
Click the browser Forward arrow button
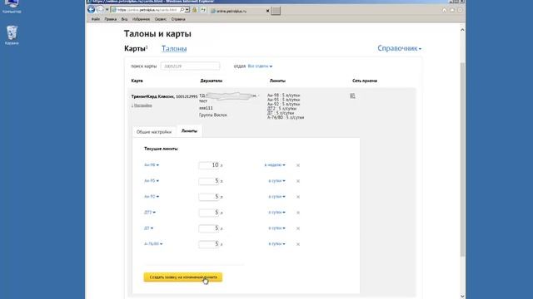click(100, 10)
